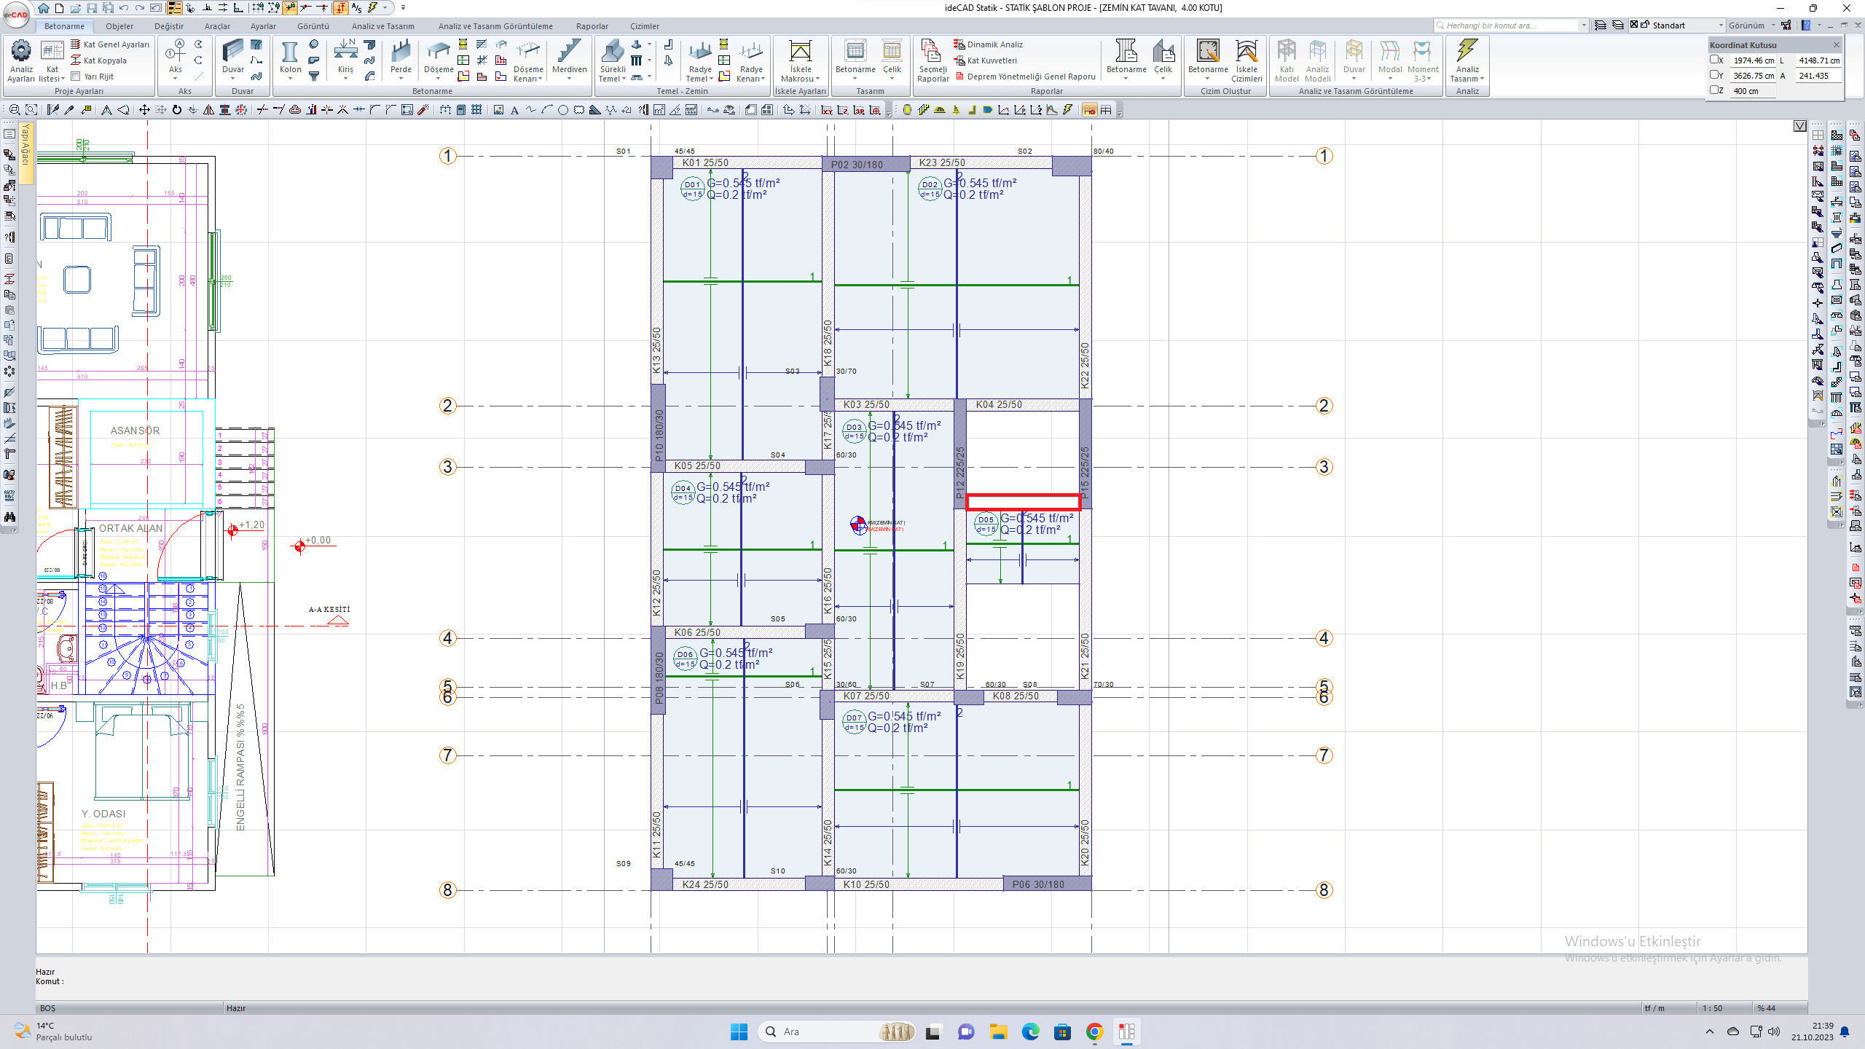Toggle the Y coordinate lock checkbox
1865x1049 pixels.
click(1714, 75)
